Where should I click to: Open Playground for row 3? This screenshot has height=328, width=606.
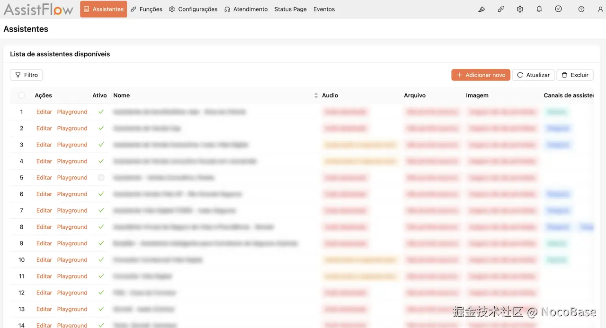(x=72, y=145)
